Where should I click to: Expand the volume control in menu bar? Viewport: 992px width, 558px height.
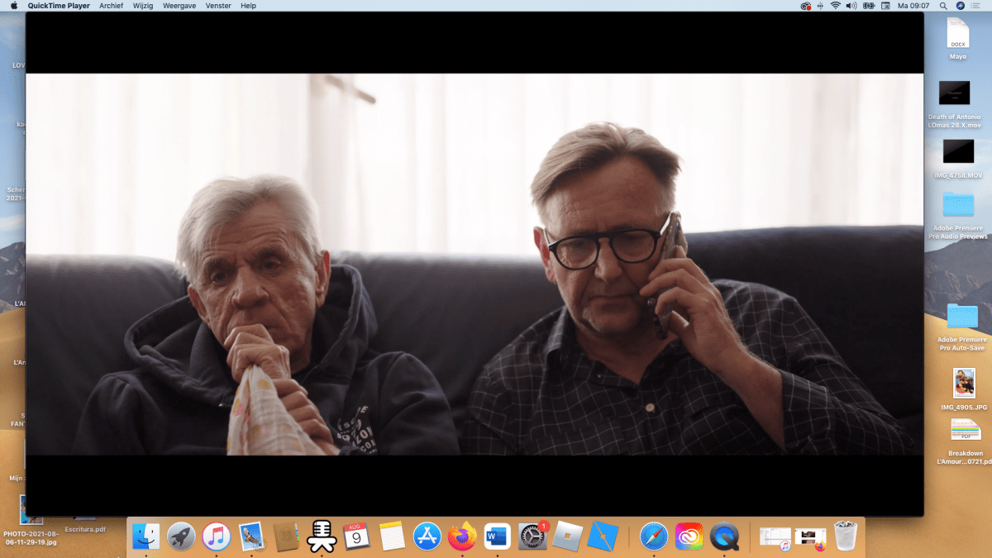(851, 6)
